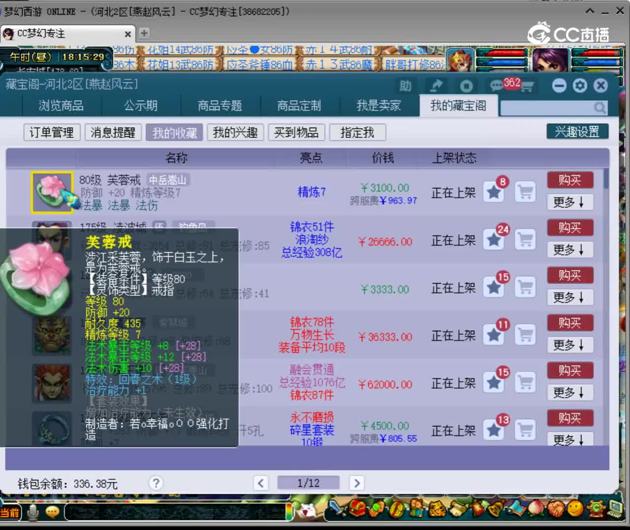
Task: Click the peach icon in game toolbar
Action: pyautogui.click(x=536, y=509)
